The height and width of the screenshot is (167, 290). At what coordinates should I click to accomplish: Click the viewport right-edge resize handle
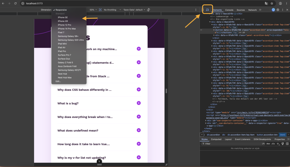[166, 91]
